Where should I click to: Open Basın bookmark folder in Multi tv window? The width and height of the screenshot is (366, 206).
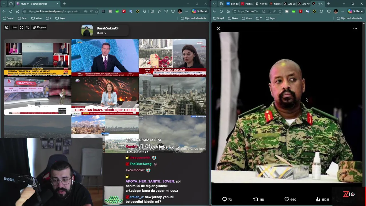click(22, 18)
